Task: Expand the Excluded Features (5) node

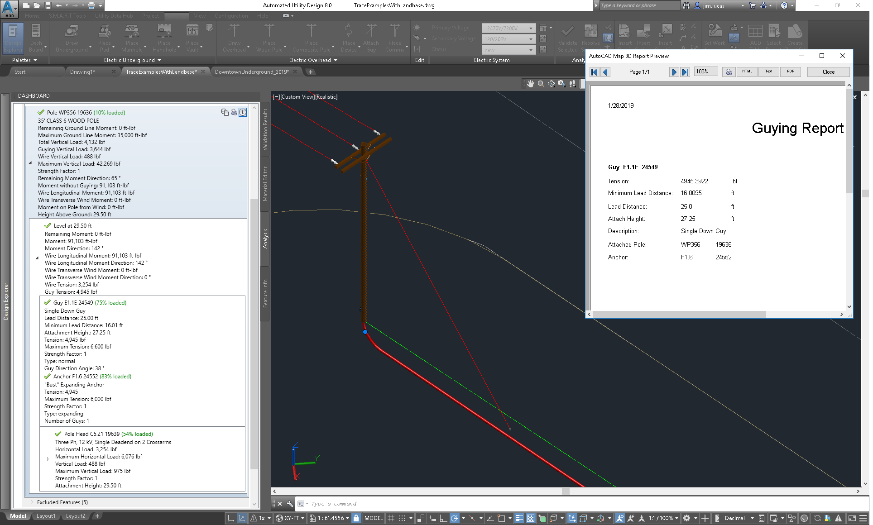Action: (x=31, y=502)
